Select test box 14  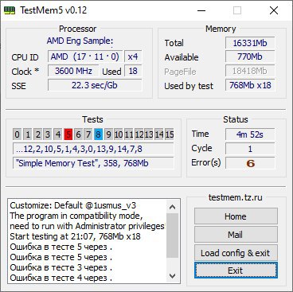coord(159,134)
